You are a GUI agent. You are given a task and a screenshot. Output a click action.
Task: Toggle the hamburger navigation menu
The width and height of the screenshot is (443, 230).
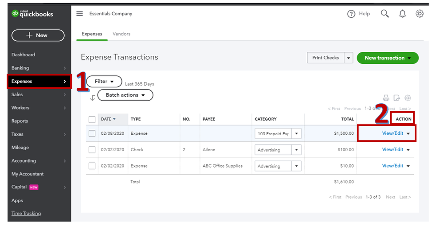pos(80,14)
